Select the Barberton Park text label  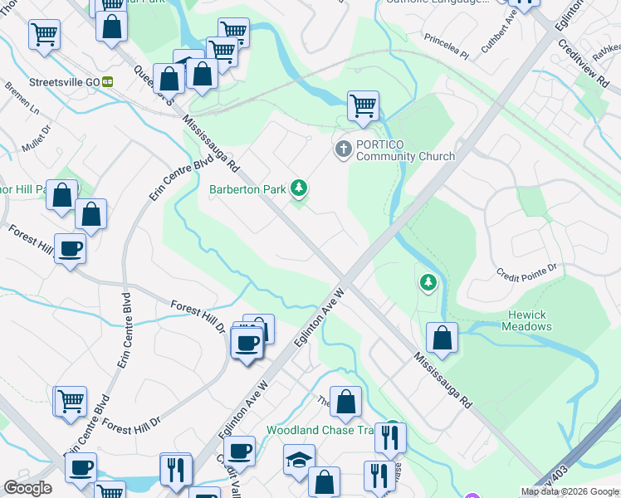click(x=247, y=189)
